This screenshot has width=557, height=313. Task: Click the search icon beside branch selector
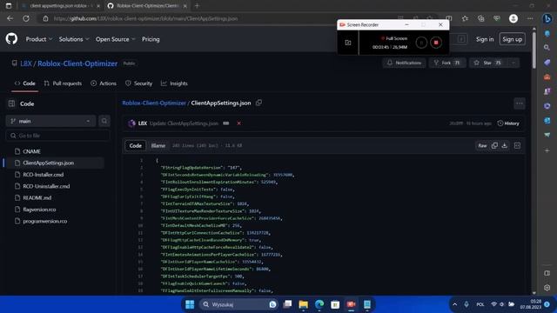(104, 121)
